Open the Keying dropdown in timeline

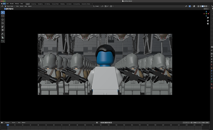coord(14,123)
